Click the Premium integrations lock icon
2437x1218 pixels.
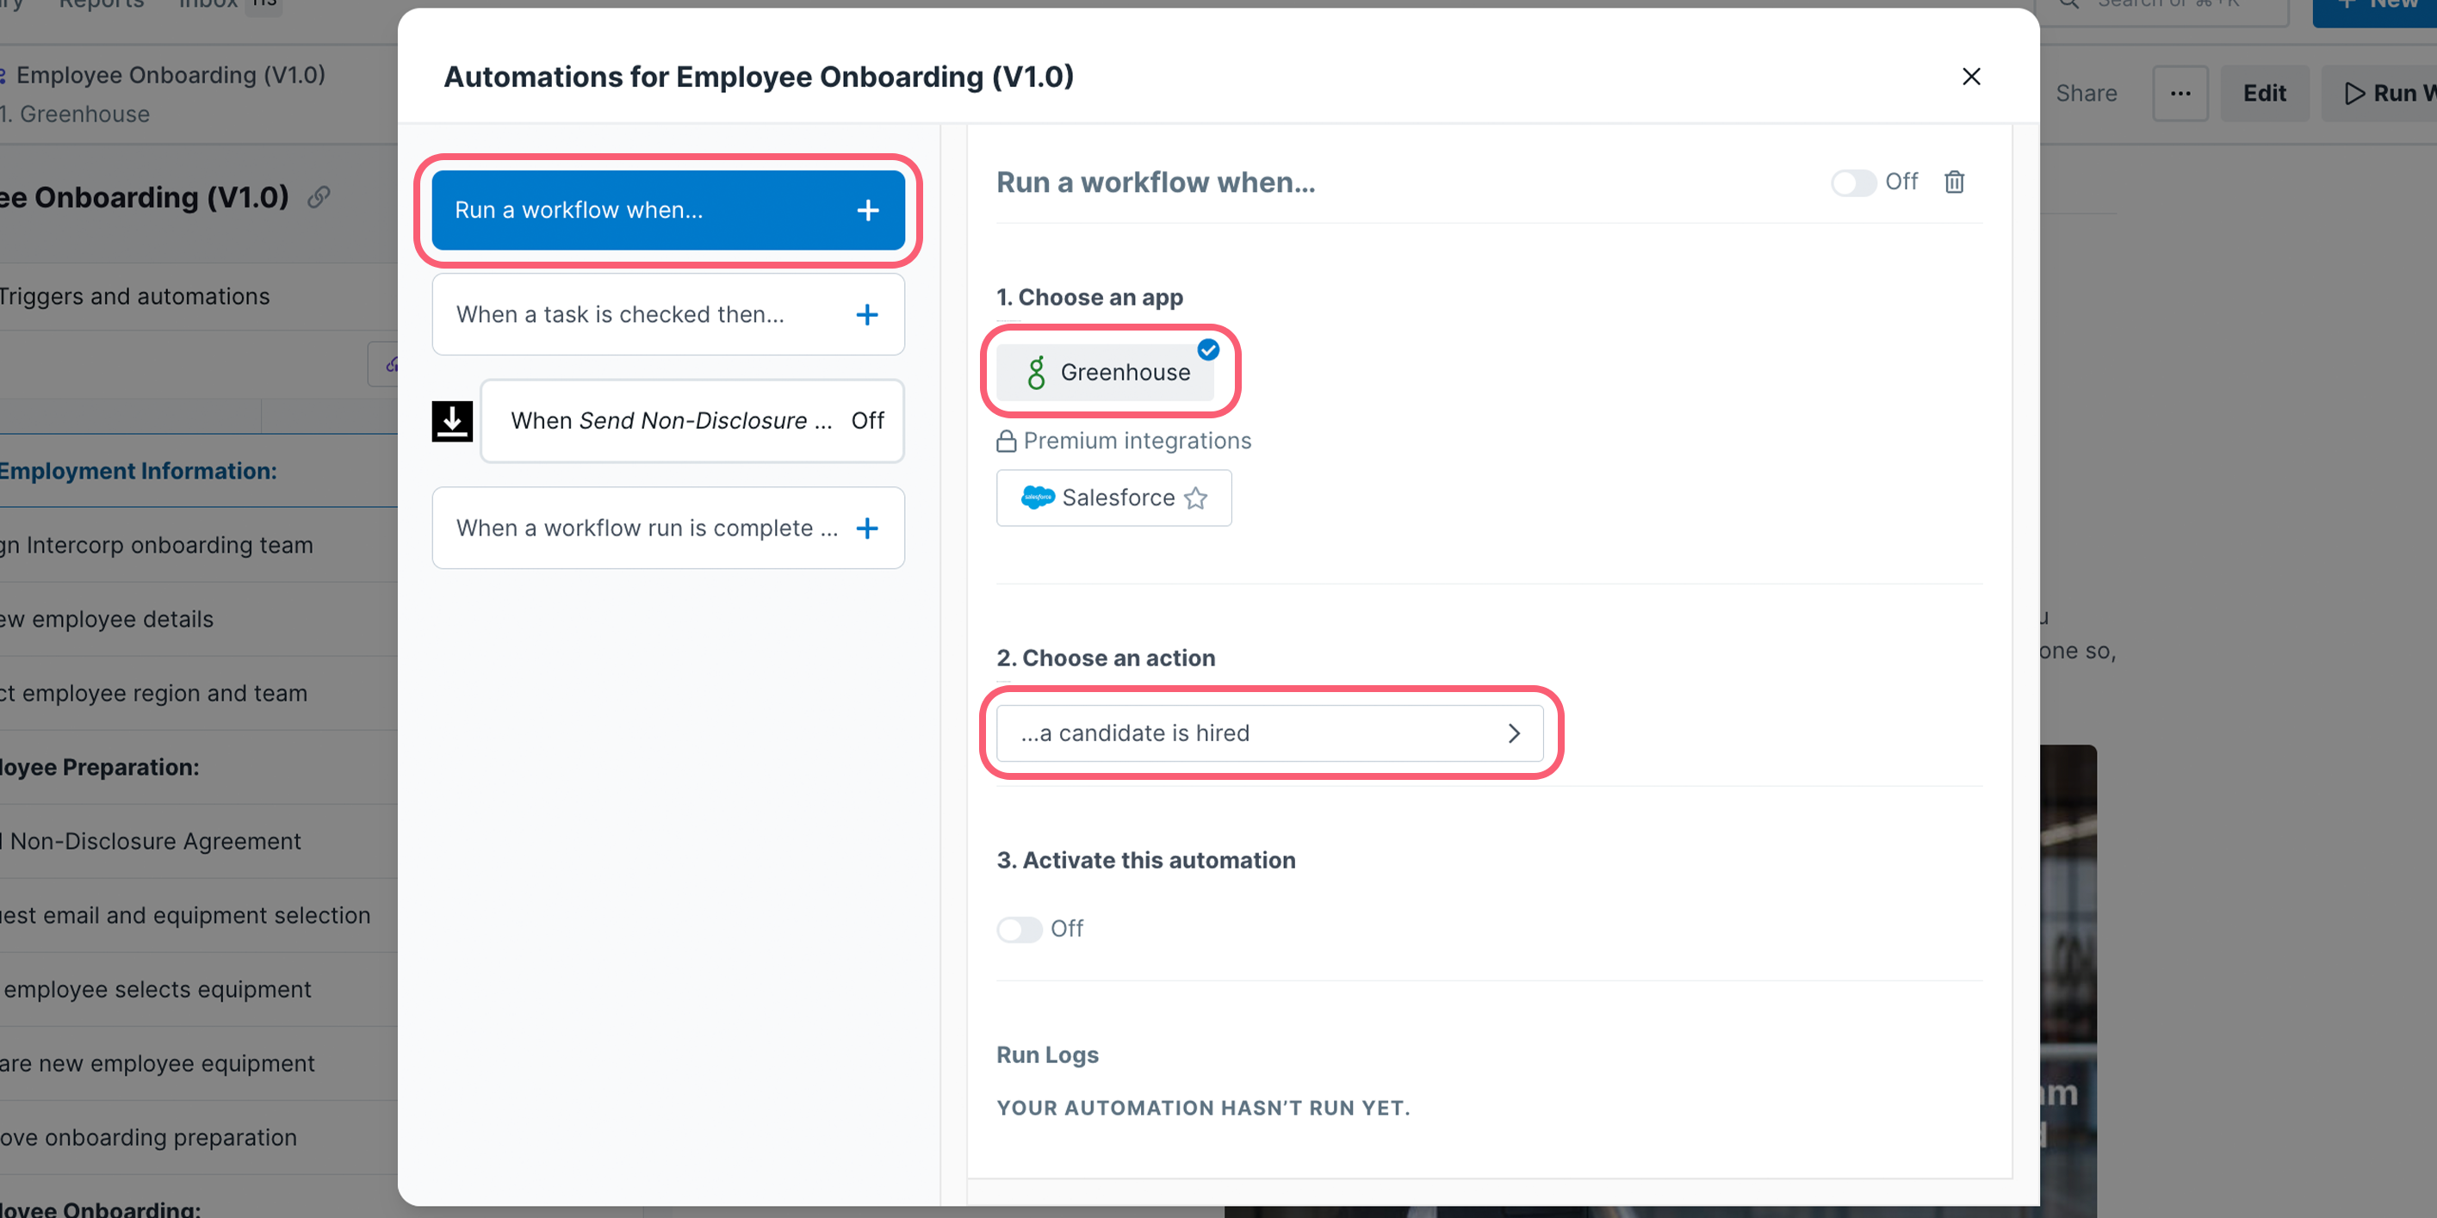tap(1006, 441)
